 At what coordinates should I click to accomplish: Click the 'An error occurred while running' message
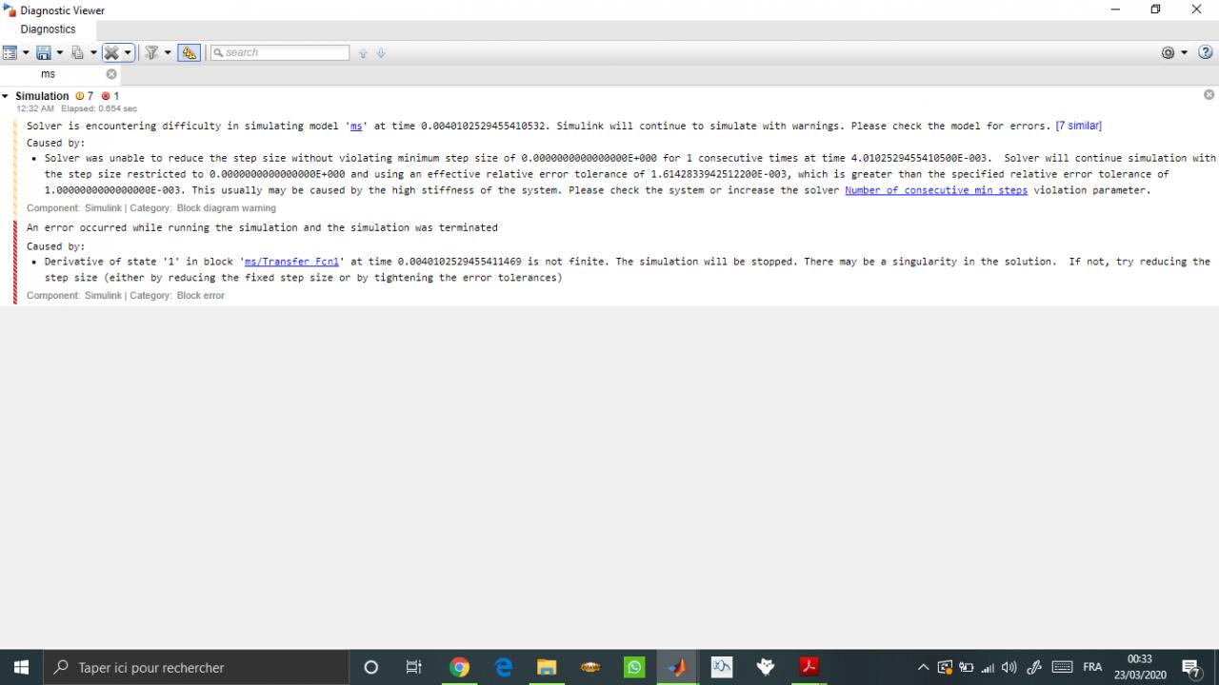pyautogui.click(x=262, y=228)
